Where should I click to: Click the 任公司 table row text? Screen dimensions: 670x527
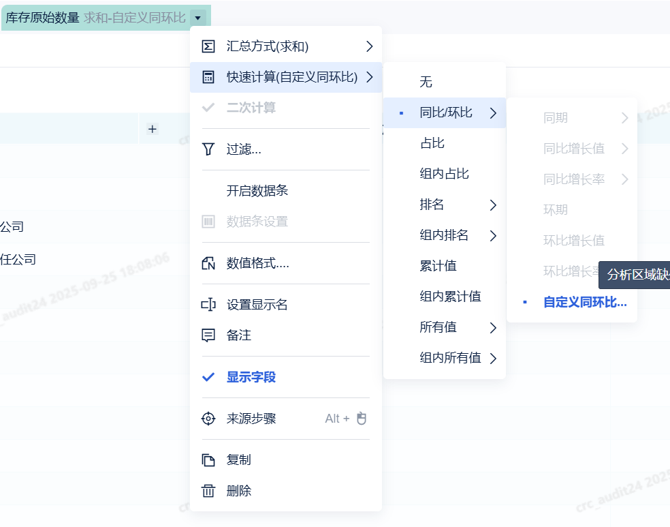(x=18, y=260)
